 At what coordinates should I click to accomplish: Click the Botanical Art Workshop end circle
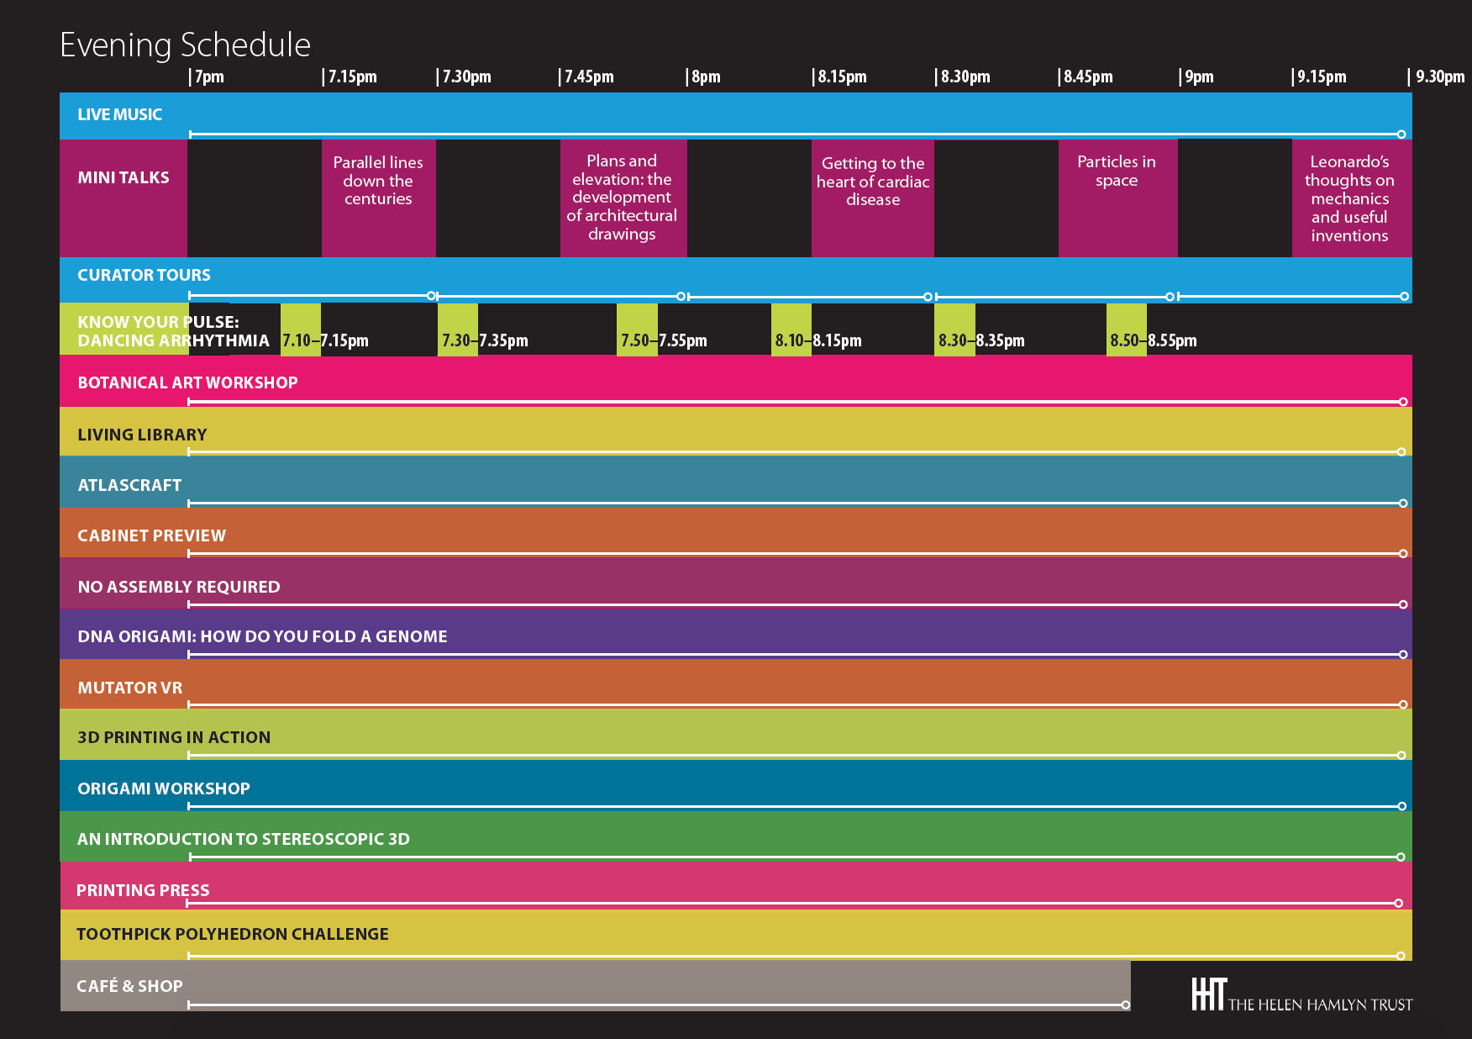click(x=1403, y=402)
